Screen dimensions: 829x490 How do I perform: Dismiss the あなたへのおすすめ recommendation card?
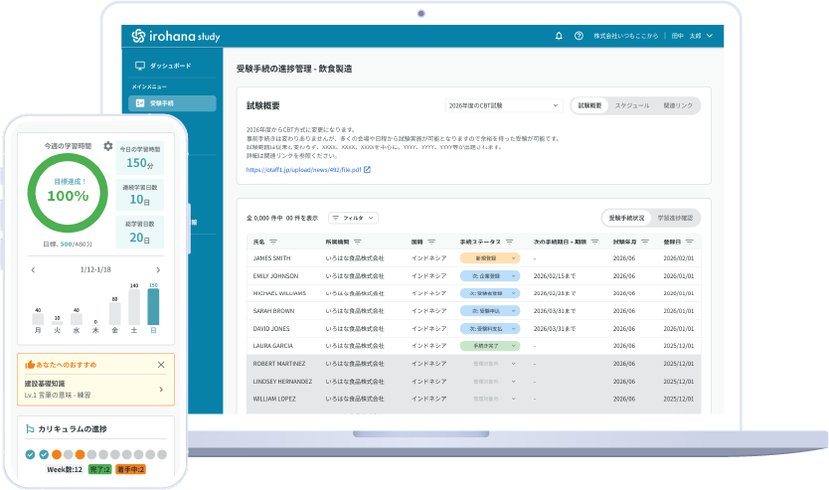(161, 365)
